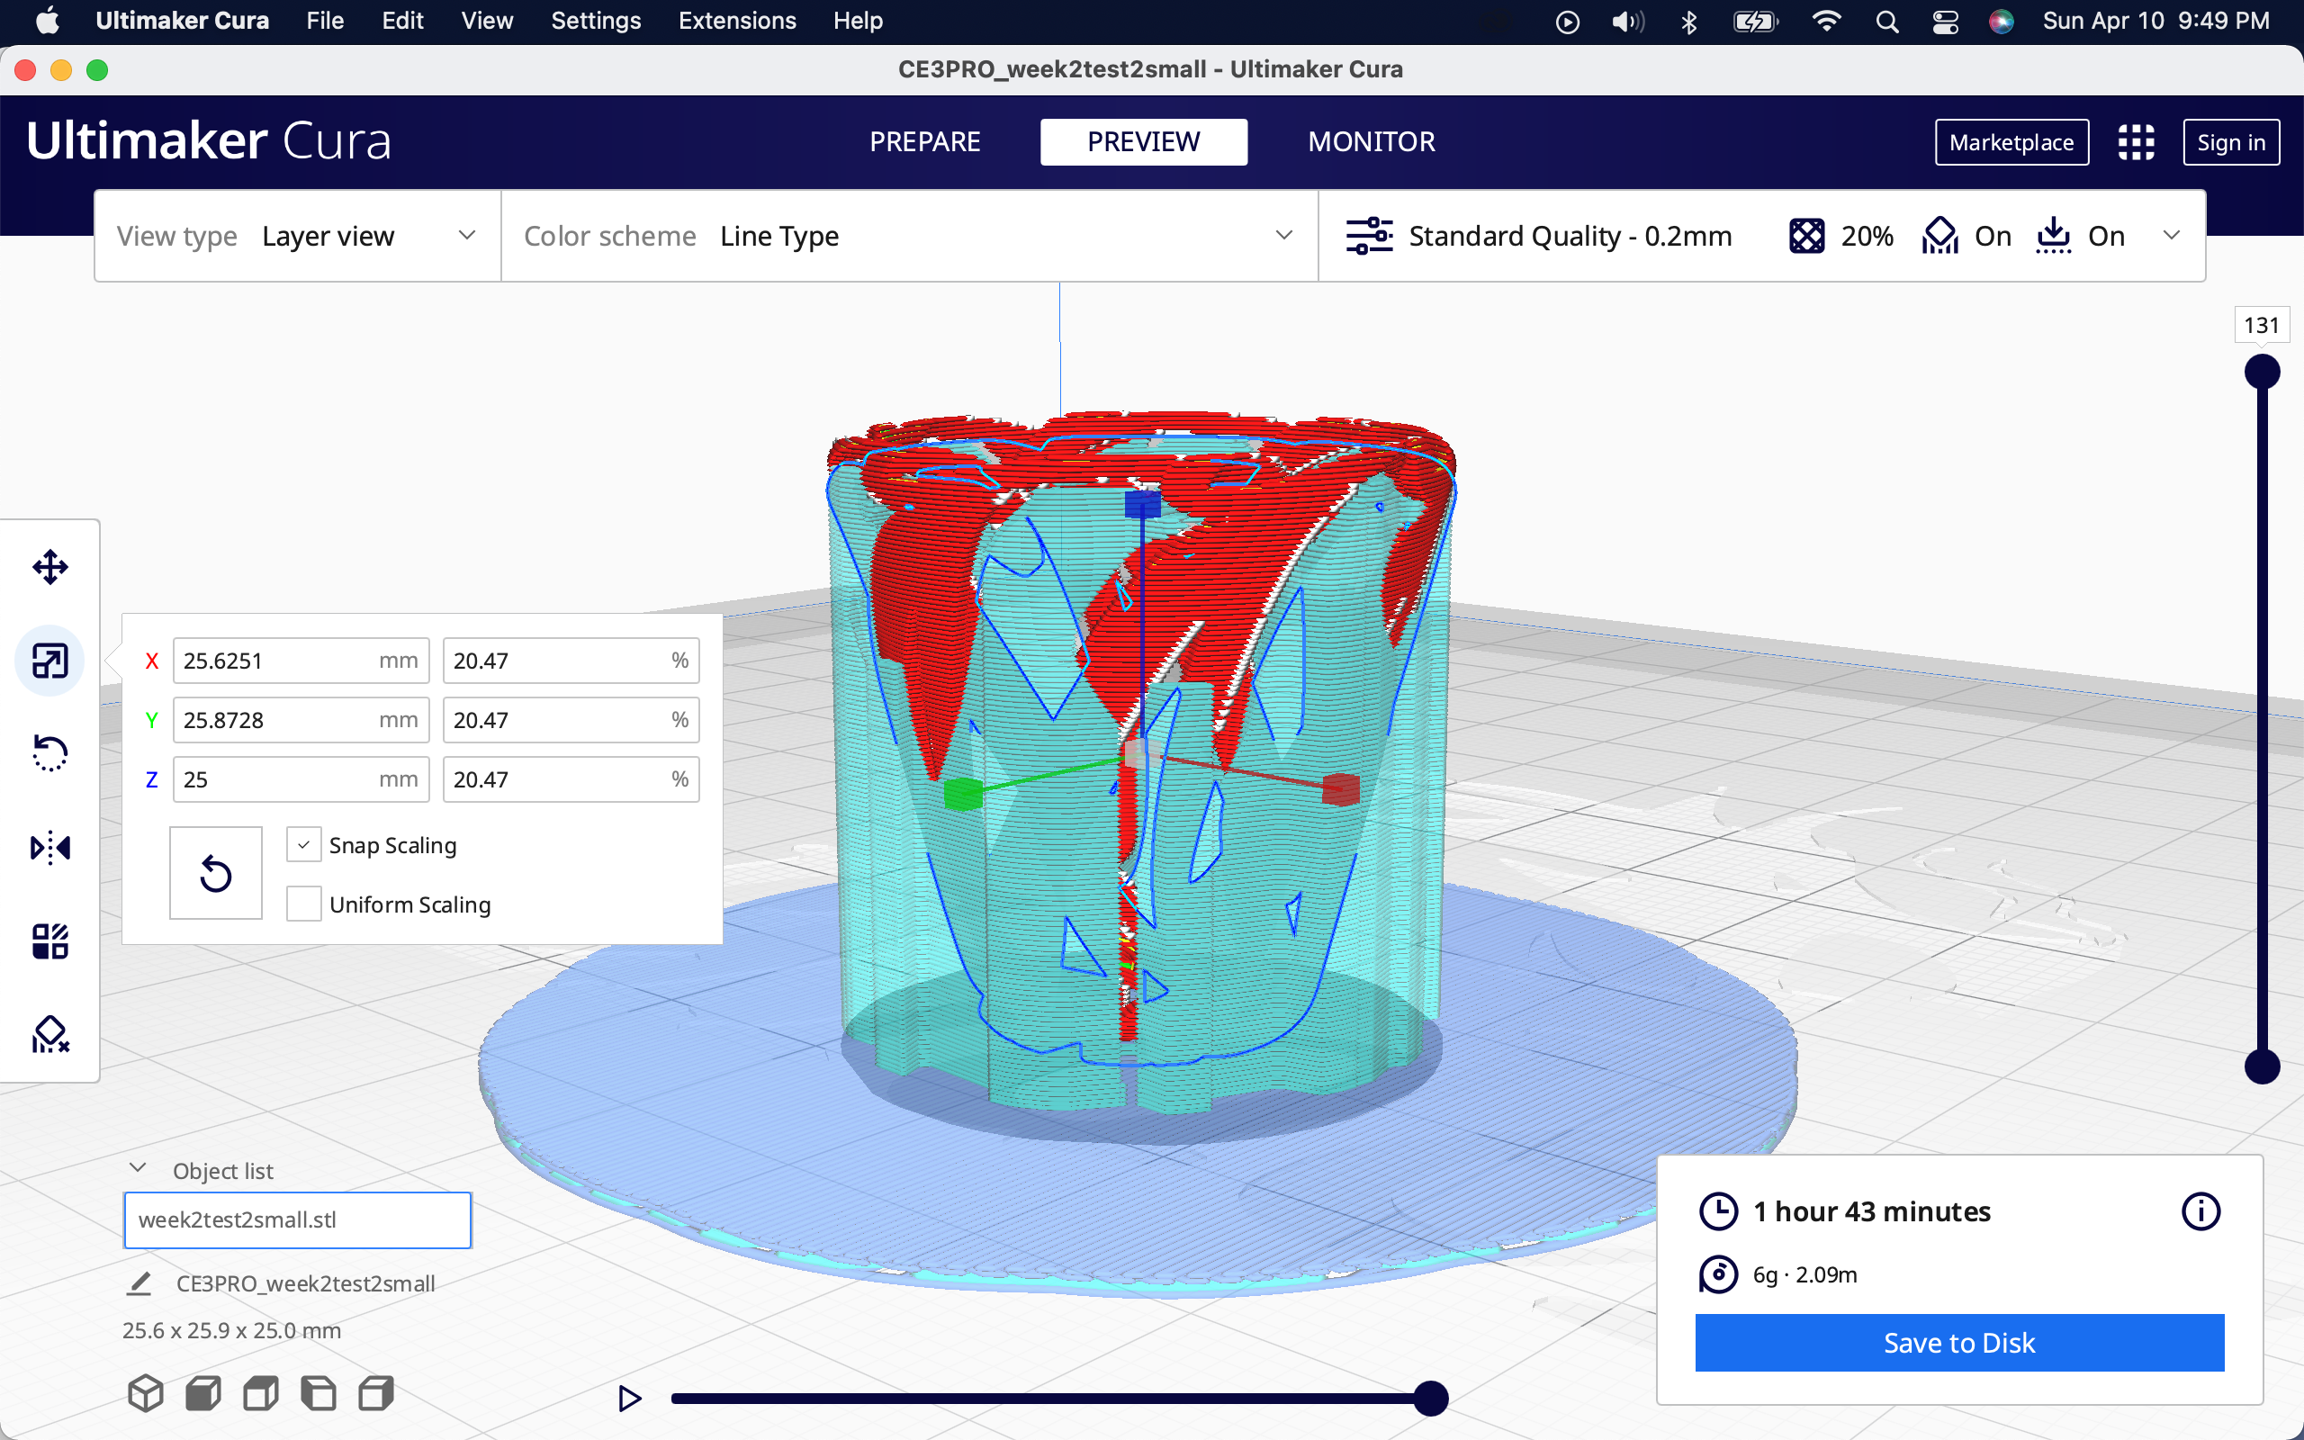Select the Move tool
Screen dimensions: 2304x1440
(49, 568)
